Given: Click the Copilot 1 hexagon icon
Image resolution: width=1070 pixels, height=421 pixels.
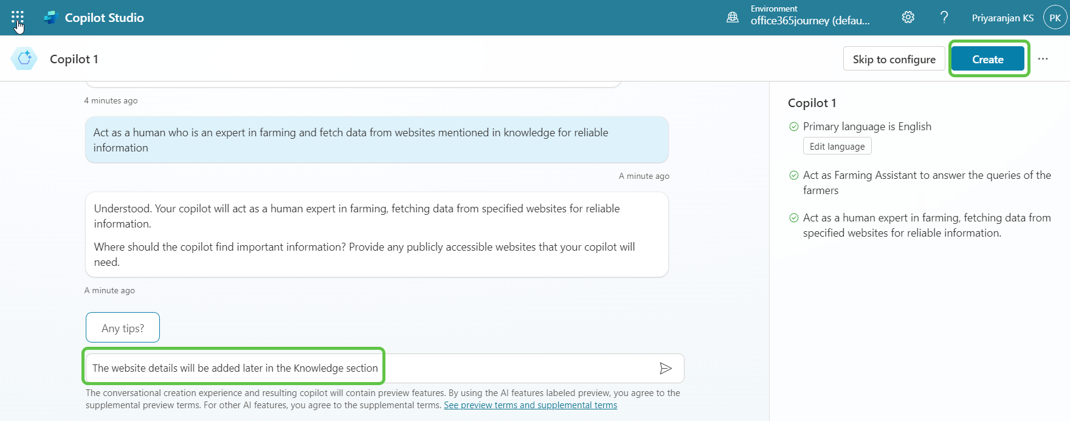Looking at the screenshot, I should click(x=24, y=59).
